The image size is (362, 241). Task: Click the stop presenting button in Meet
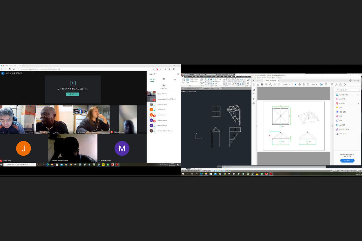point(72,94)
